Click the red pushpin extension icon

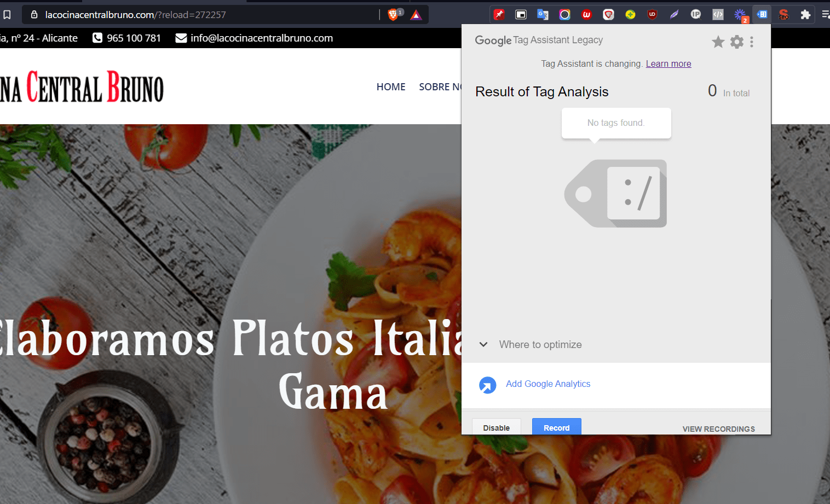click(499, 15)
